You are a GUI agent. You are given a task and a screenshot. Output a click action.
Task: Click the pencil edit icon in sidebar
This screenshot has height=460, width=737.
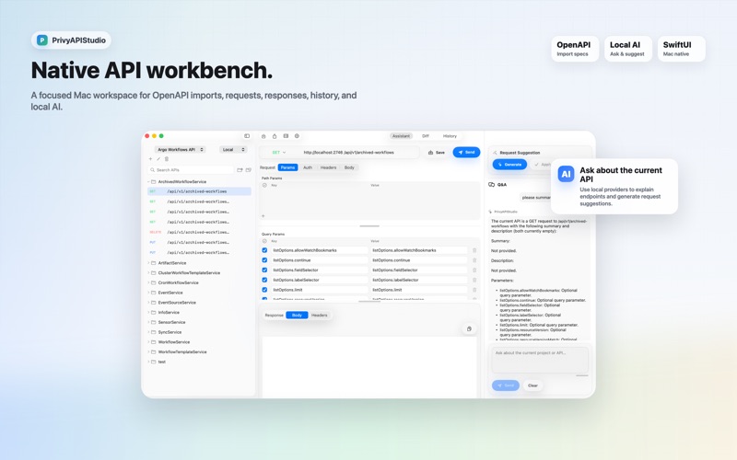[158, 159]
